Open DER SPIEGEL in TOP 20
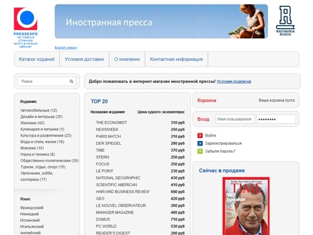The image size is (313, 235). click(108, 144)
